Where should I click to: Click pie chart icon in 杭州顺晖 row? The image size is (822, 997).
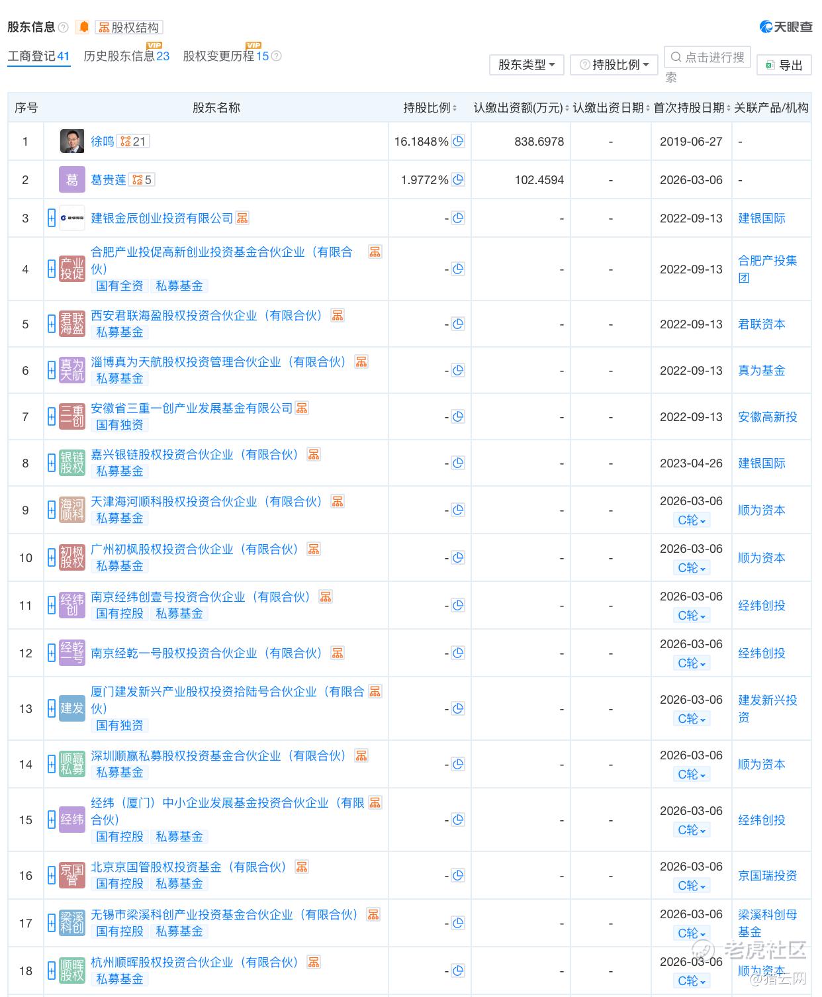pos(458,971)
